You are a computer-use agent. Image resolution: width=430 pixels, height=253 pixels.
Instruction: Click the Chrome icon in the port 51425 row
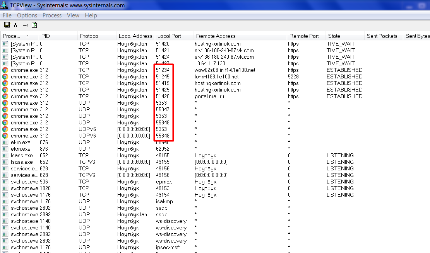tap(5, 90)
